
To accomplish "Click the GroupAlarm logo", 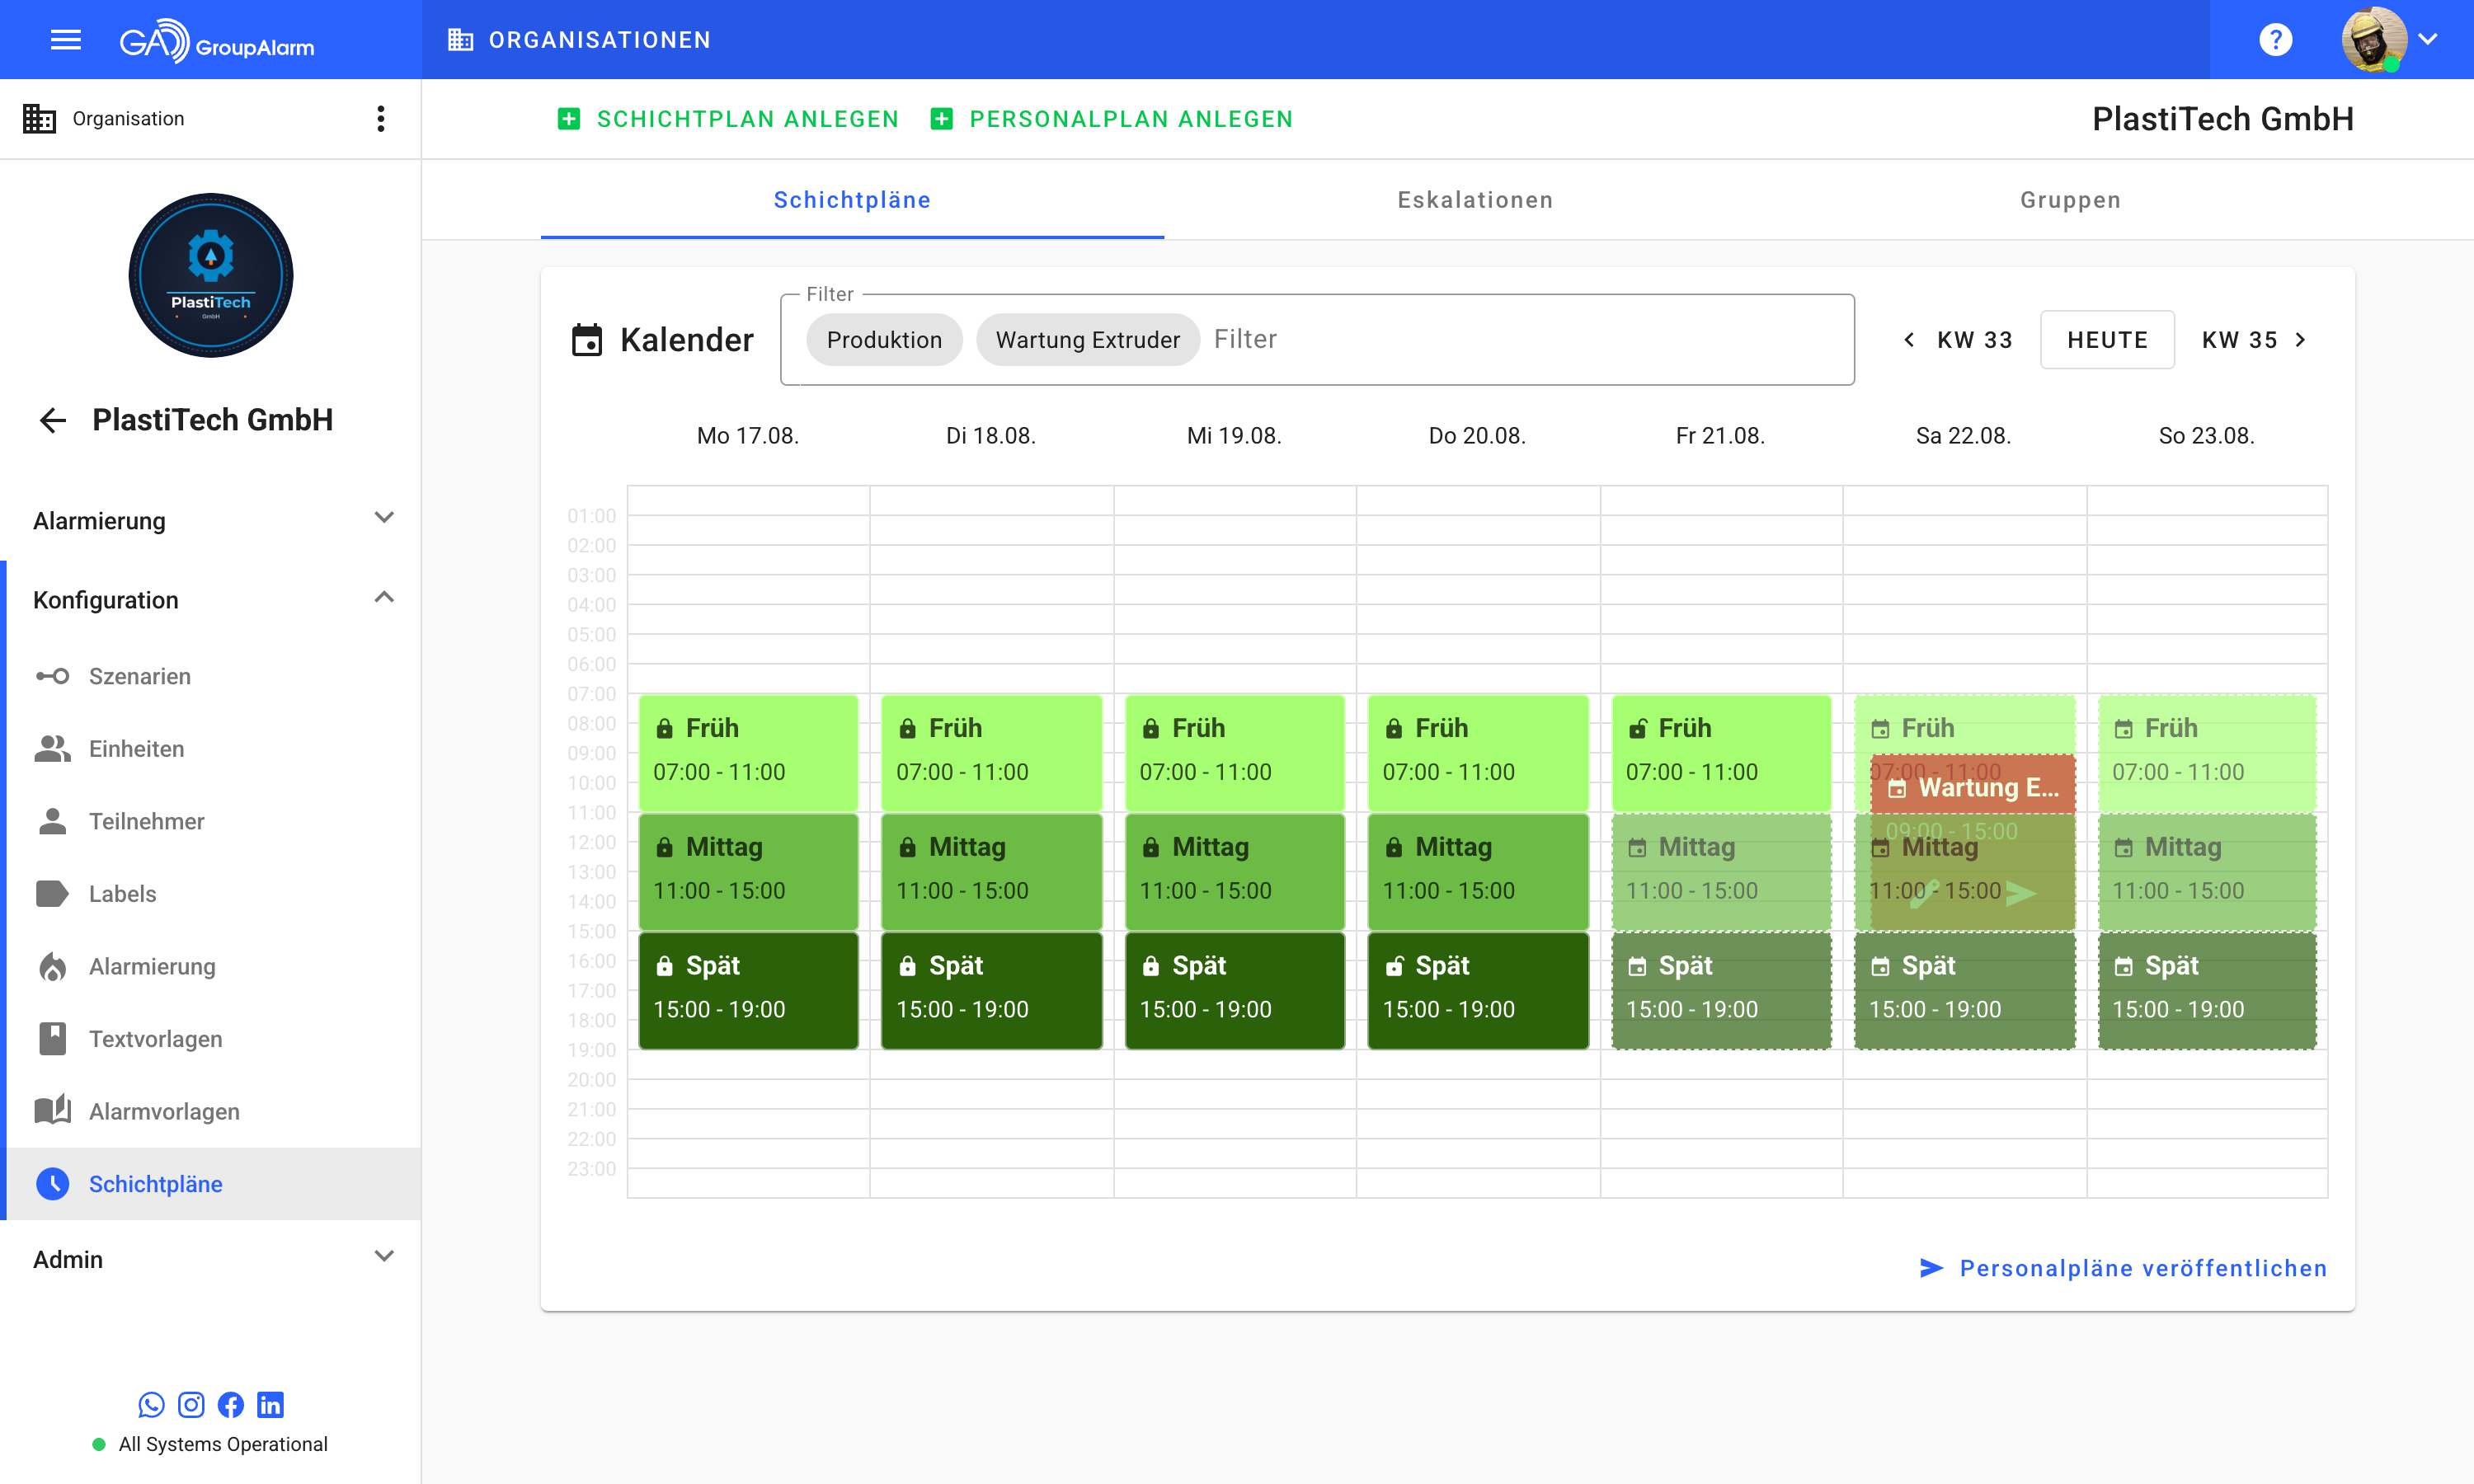I will point(216,40).
